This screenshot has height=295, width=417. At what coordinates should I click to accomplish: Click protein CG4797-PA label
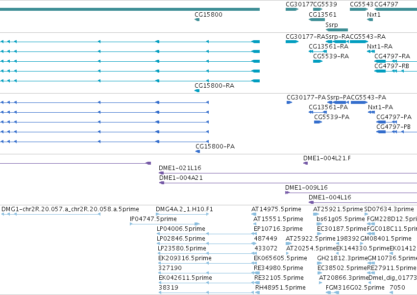point(393,117)
